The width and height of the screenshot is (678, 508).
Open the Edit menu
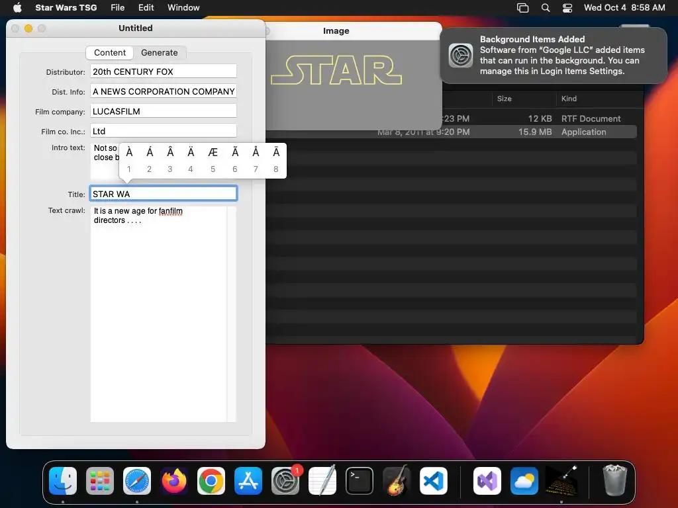pos(146,7)
